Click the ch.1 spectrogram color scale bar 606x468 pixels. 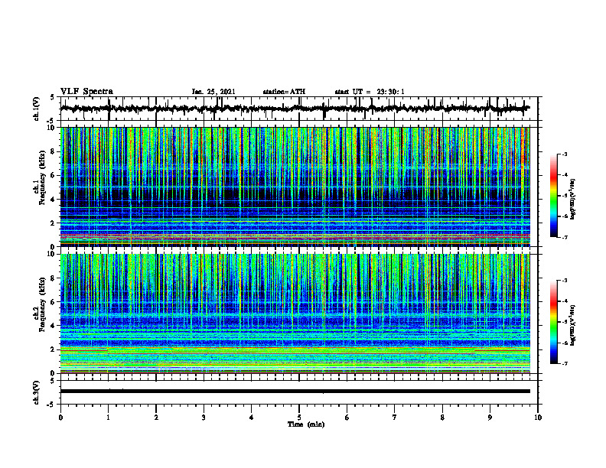tap(554, 196)
